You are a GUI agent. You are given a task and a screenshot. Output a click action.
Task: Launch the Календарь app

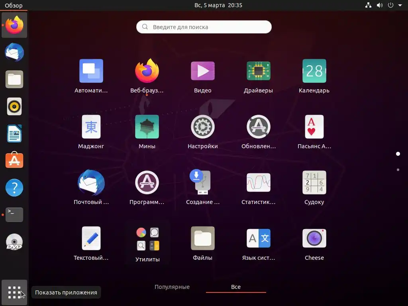[x=314, y=76]
